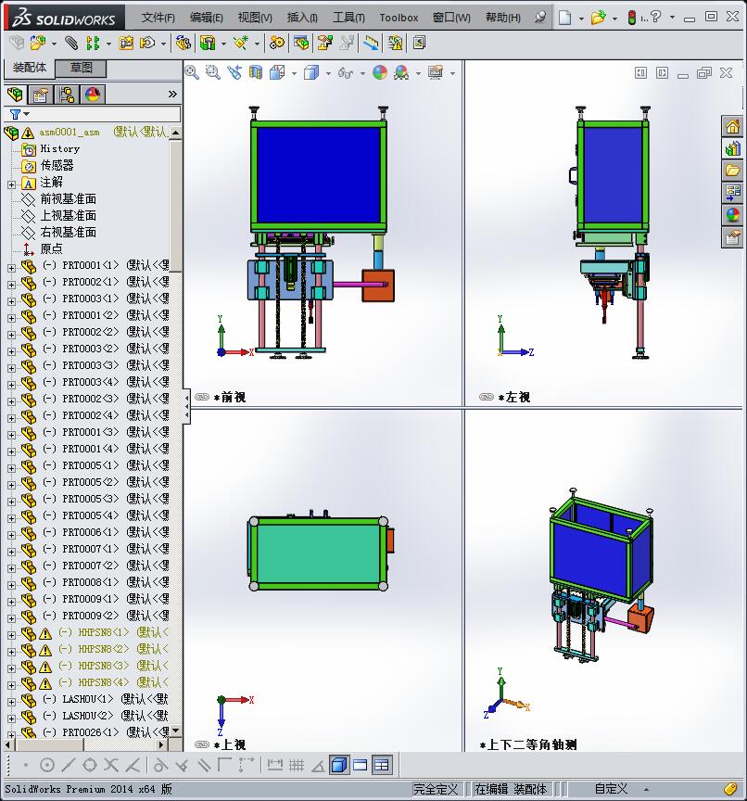Open the 自定义 units dropdown arrow in status bar
The height and width of the screenshot is (801, 747).
tap(646, 790)
